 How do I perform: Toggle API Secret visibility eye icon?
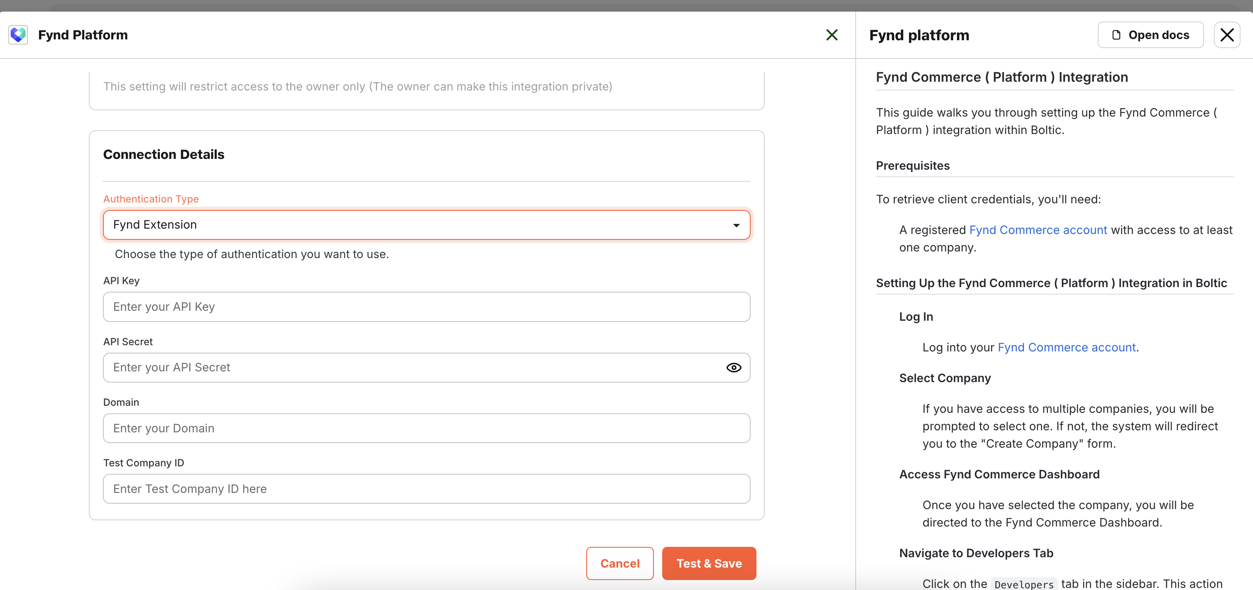click(734, 368)
